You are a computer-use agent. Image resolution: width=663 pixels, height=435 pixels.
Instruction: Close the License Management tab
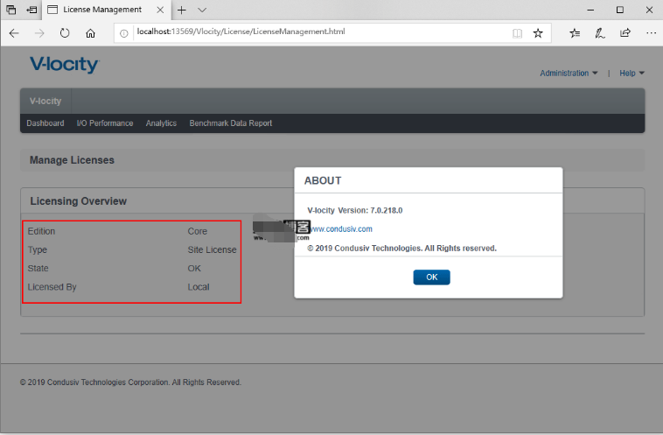coord(160,10)
